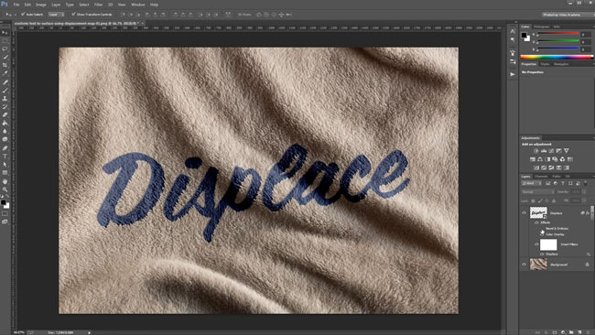Add a Color Balance adjustment
The width and height of the screenshot is (595, 335).
(540, 159)
